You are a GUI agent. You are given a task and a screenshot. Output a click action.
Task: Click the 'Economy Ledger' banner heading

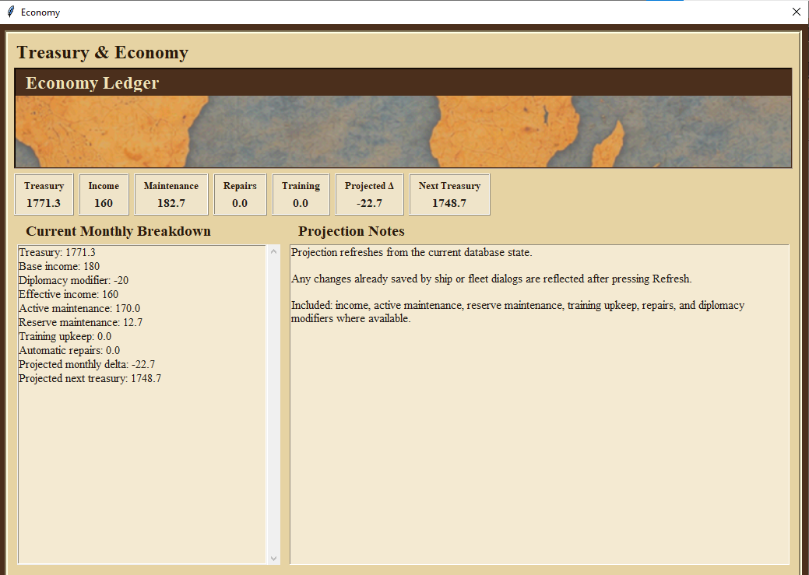93,82
